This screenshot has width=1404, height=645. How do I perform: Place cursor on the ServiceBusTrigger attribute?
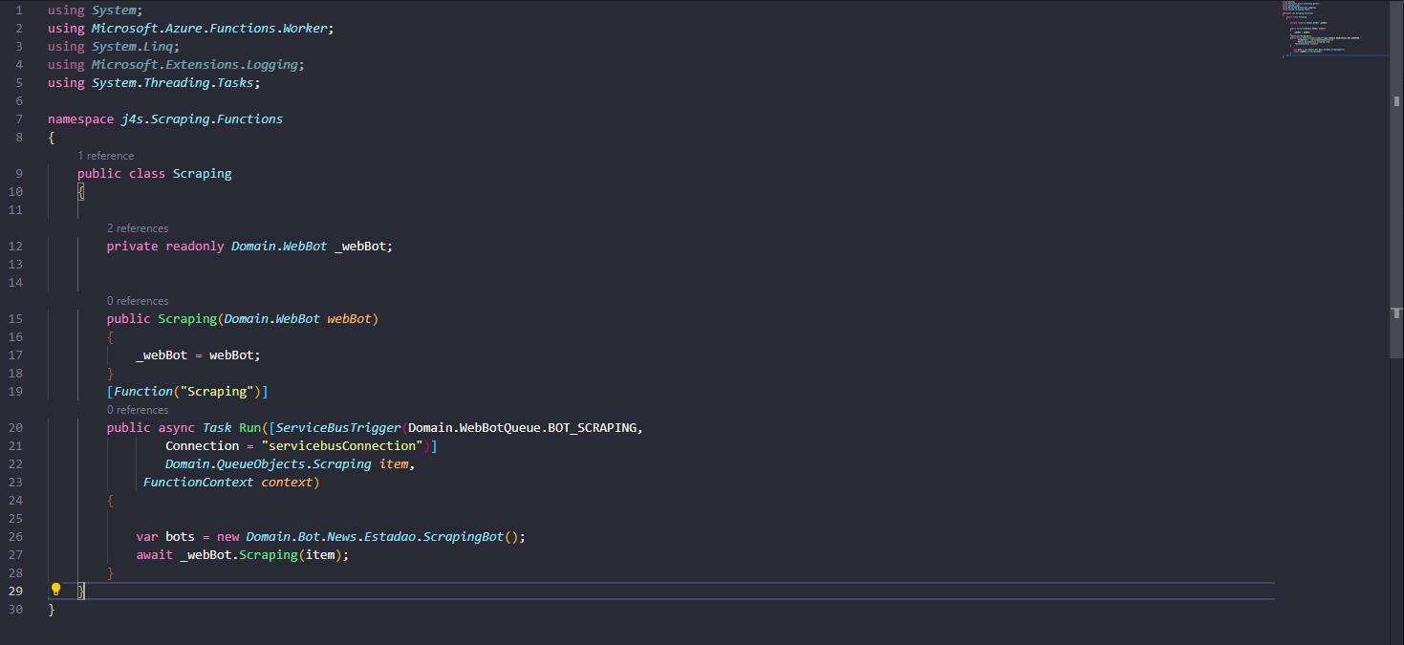pos(340,427)
